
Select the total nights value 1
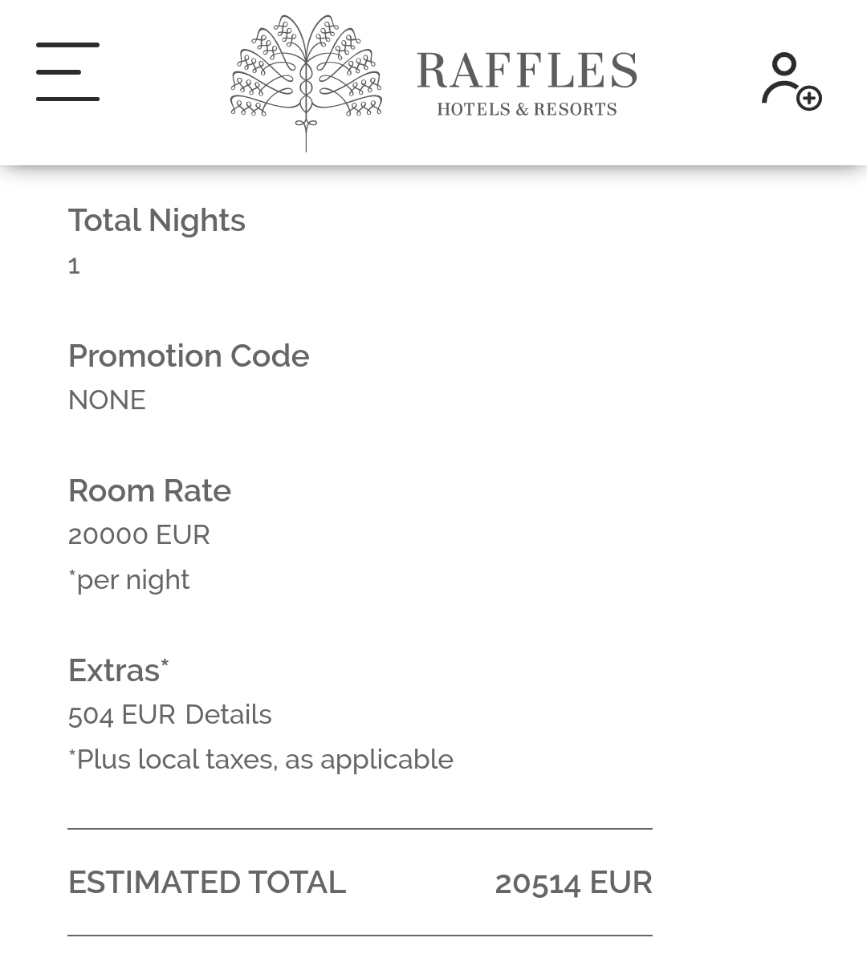(74, 266)
